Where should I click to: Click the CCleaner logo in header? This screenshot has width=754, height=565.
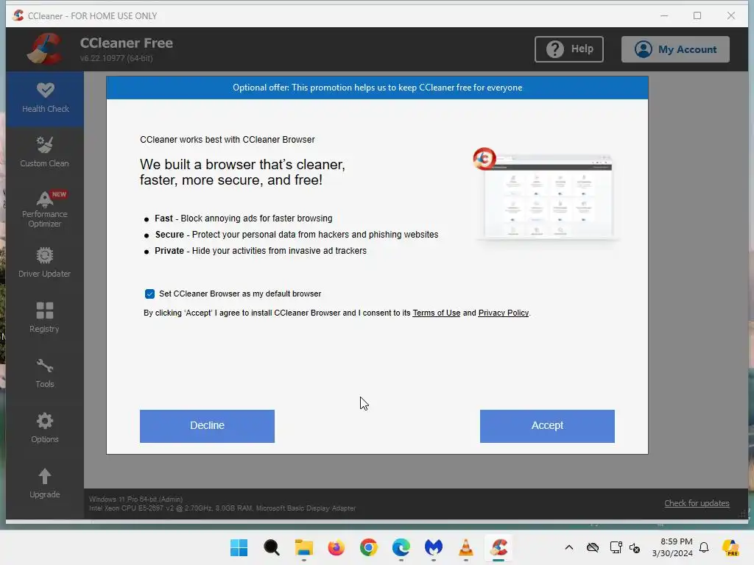tap(45, 49)
